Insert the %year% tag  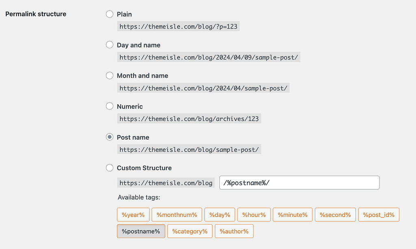[x=133, y=215]
